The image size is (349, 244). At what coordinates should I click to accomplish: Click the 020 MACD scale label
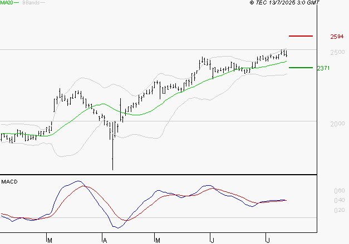point(340,210)
